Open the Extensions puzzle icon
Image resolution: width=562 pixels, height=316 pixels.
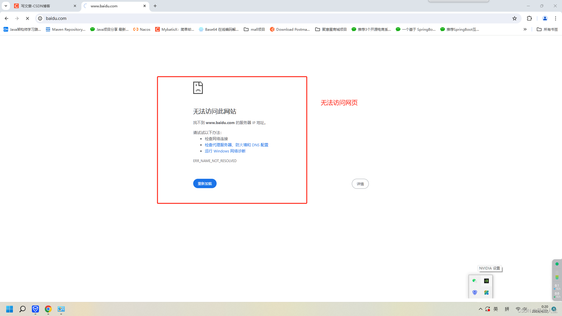coord(529,18)
